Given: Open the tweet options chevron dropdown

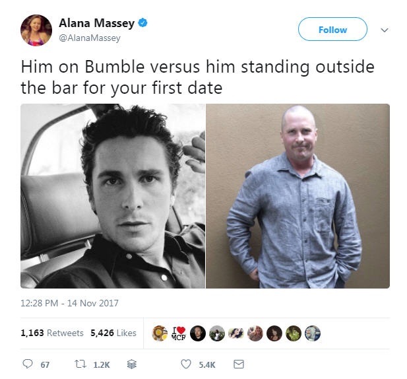Looking at the screenshot, I should (385, 30).
